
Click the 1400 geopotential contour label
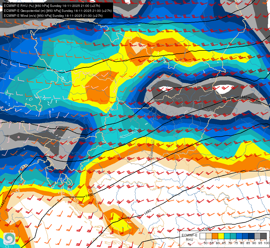click(12, 61)
